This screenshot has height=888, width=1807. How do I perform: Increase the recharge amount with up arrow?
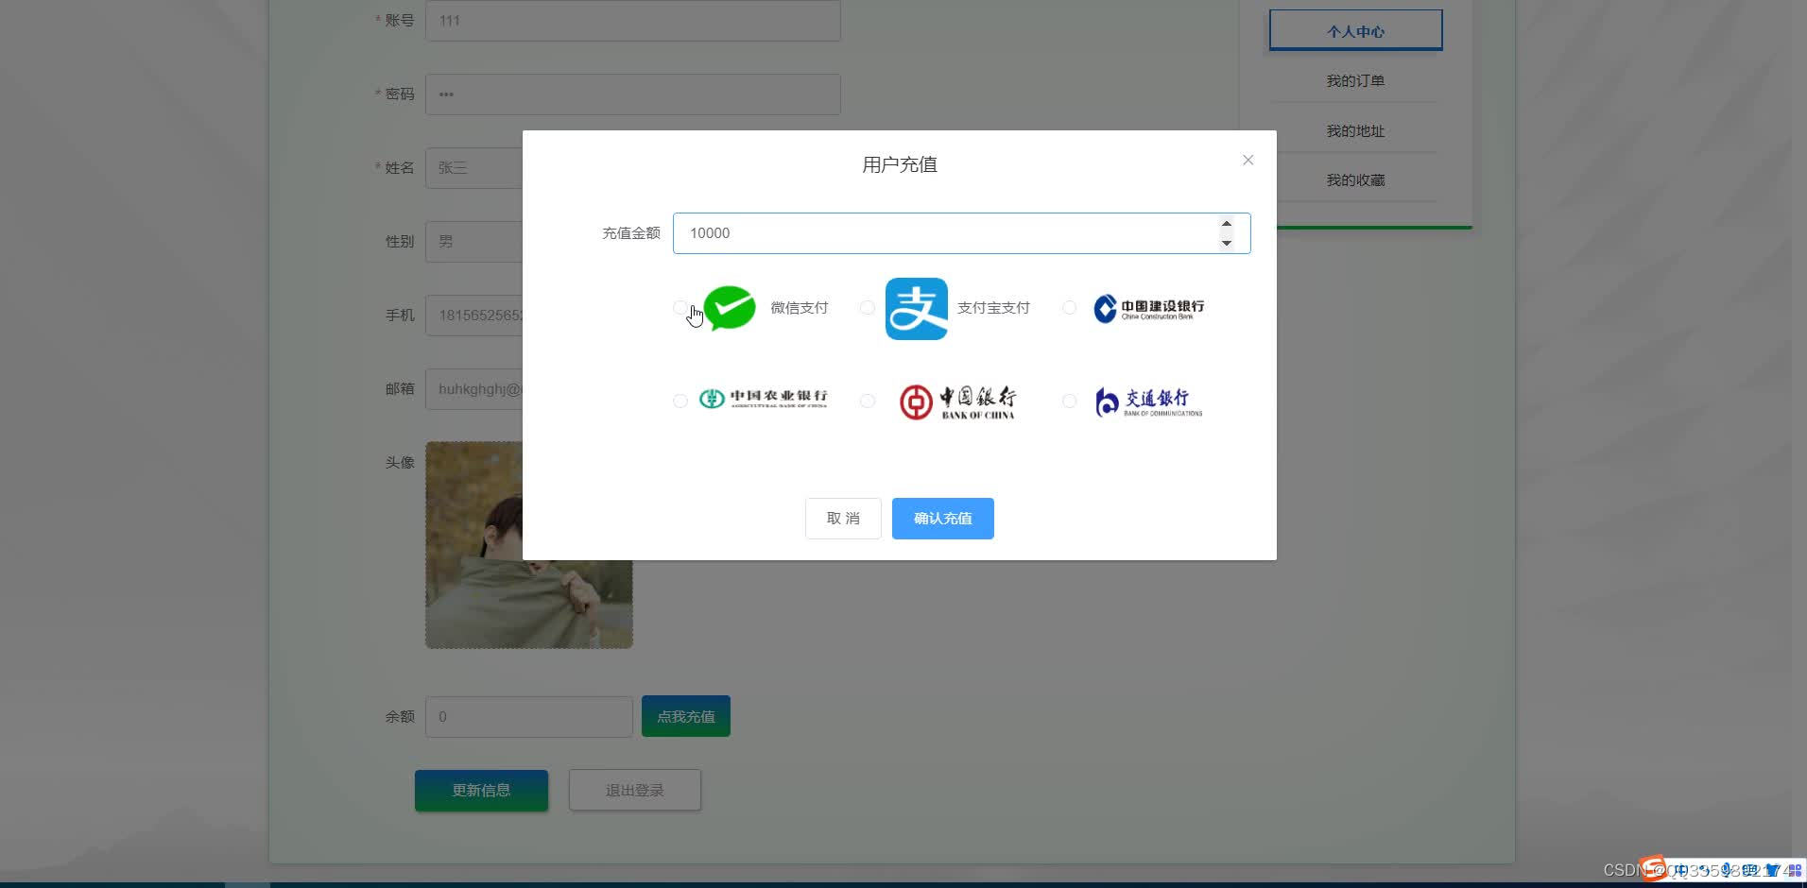tap(1227, 224)
